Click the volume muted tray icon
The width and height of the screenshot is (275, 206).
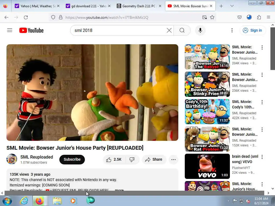(x=248, y=201)
